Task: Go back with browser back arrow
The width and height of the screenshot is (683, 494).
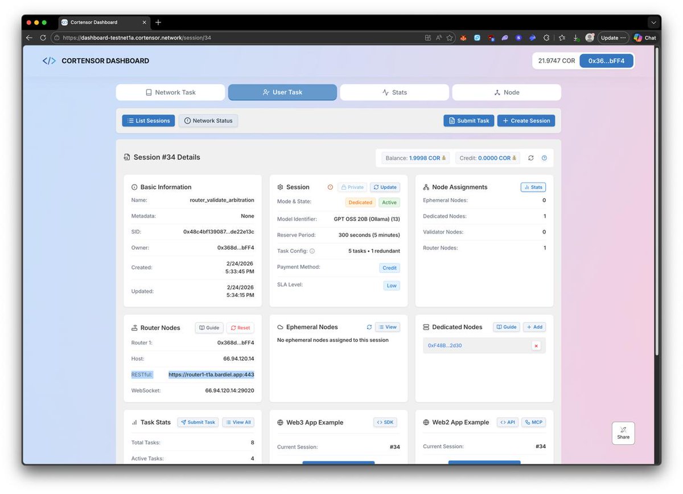Action: point(29,38)
